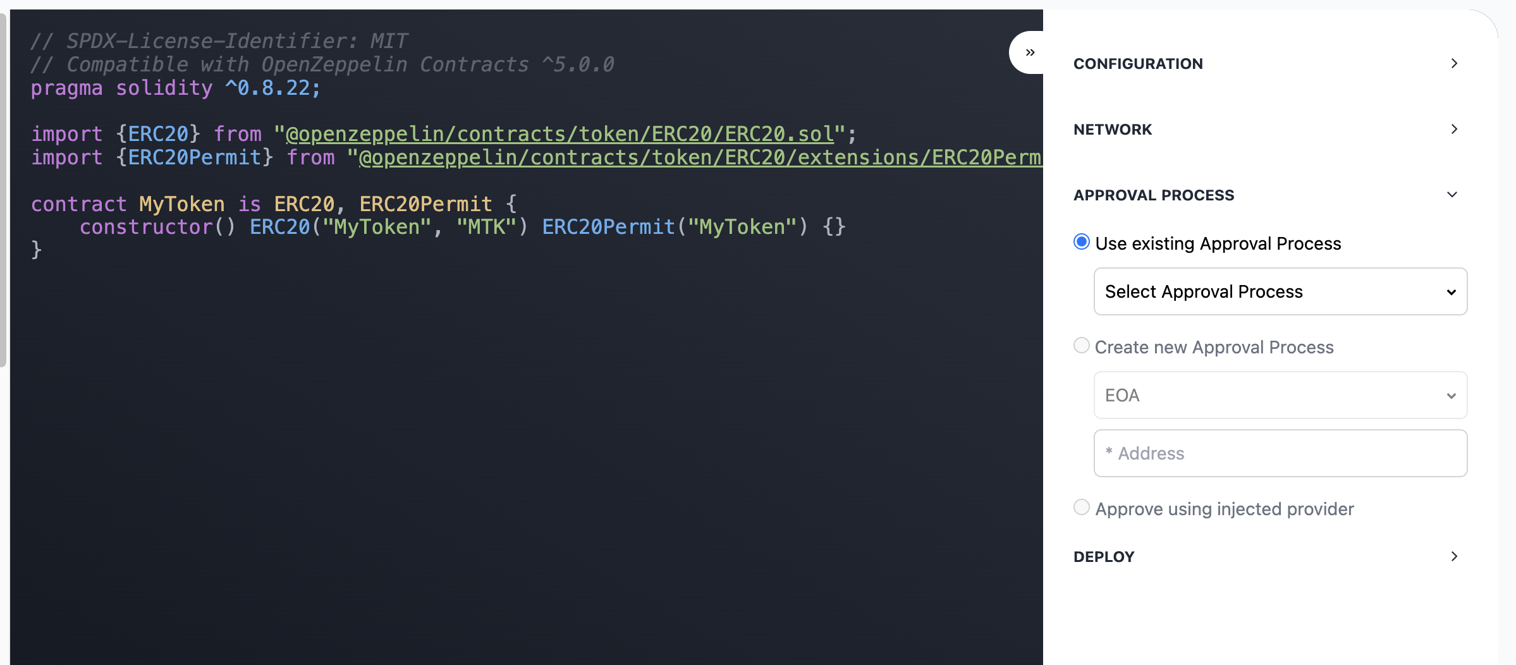
Task: Click the Approve using injected provider label
Action: [1224, 509]
